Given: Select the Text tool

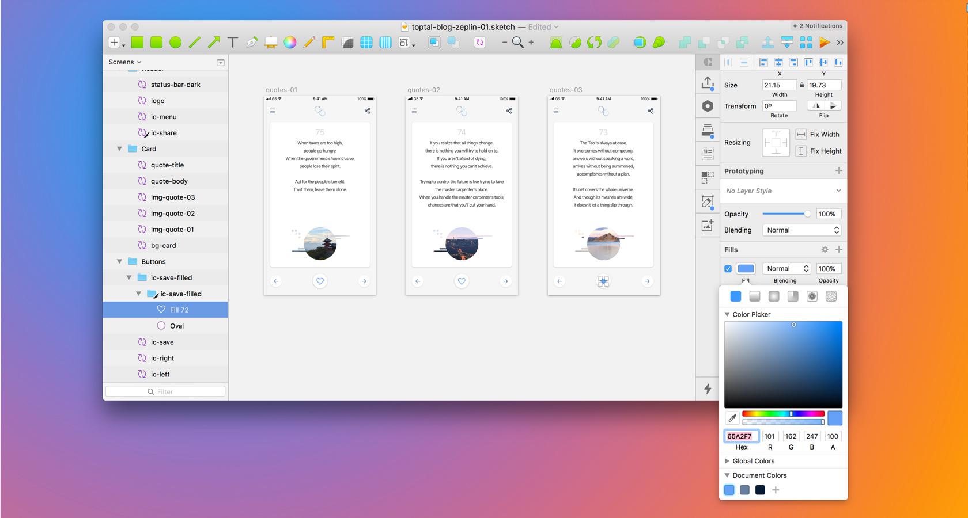Looking at the screenshot, I should click(233, 43).
